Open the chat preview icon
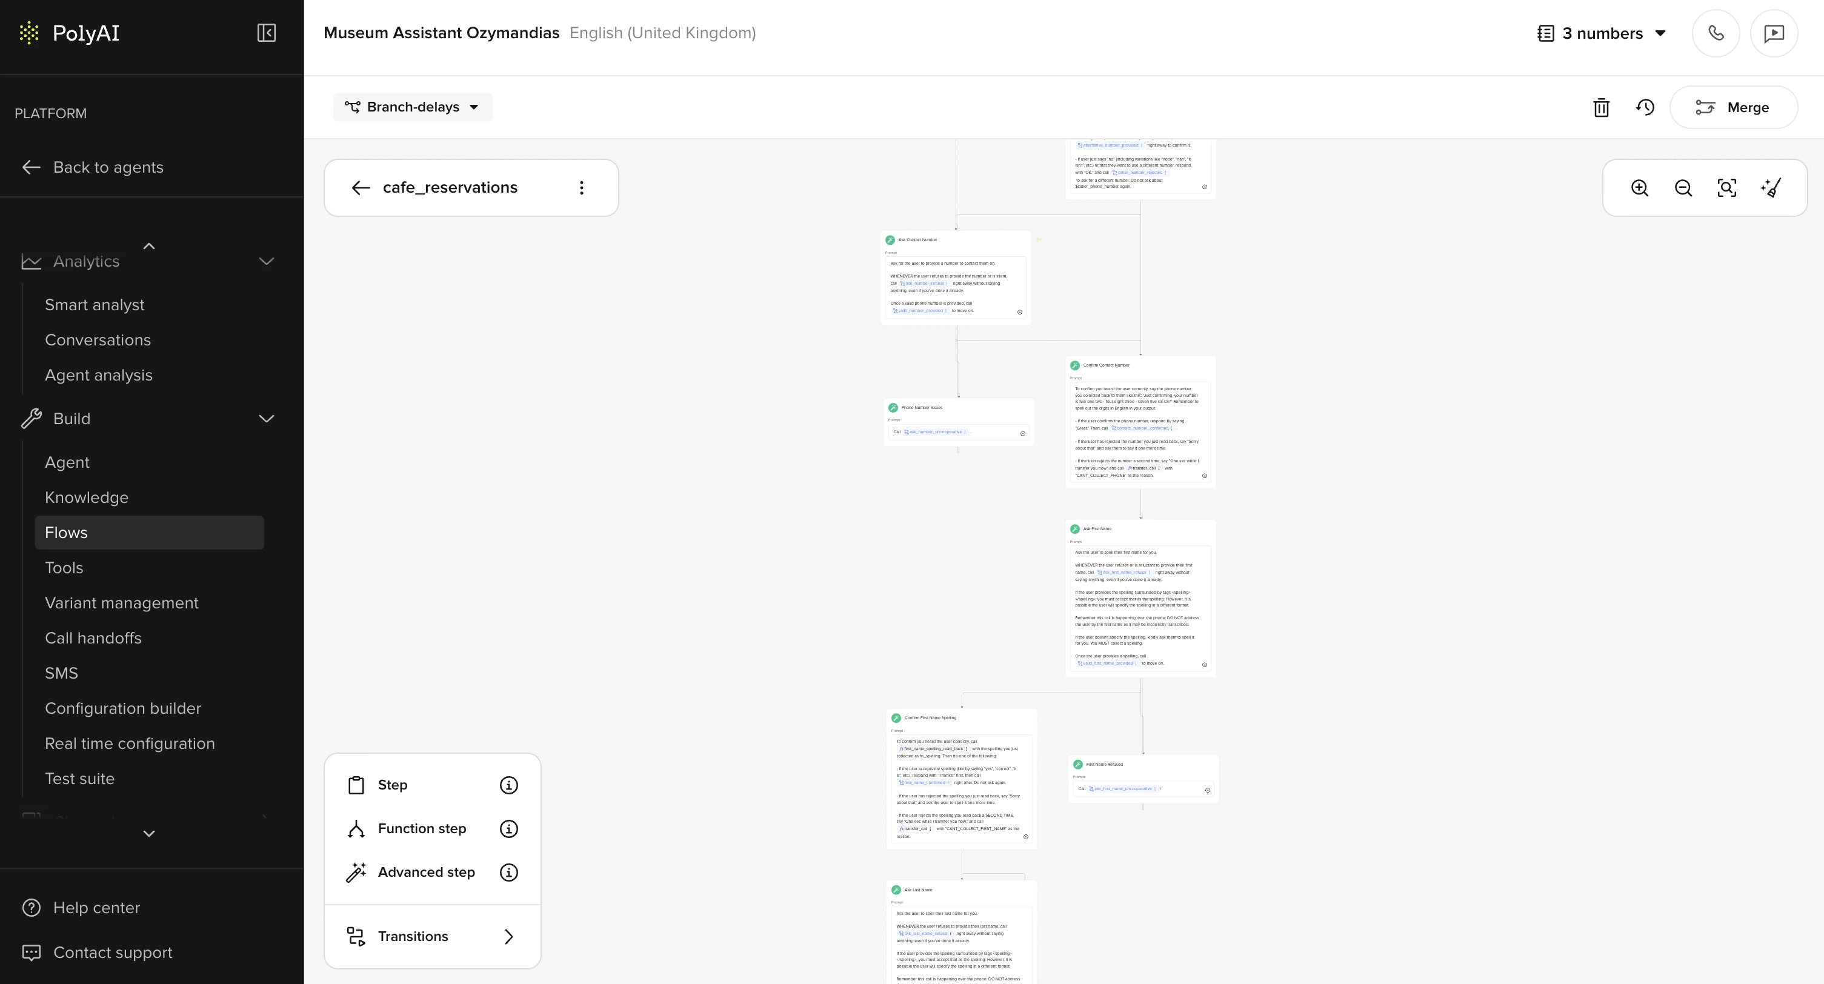 [x=1774, y=33]
